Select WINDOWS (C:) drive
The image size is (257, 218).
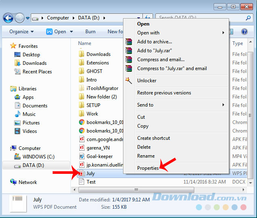38,156
